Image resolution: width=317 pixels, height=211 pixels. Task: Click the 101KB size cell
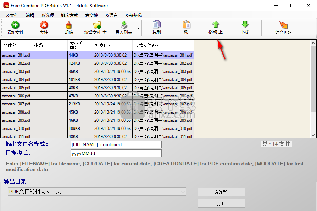[80, 80]
